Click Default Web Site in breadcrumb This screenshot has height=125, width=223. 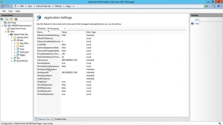[44, 6]
